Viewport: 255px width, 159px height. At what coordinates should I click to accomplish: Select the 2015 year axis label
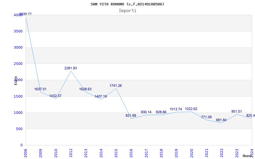click(x=116, y=152)
